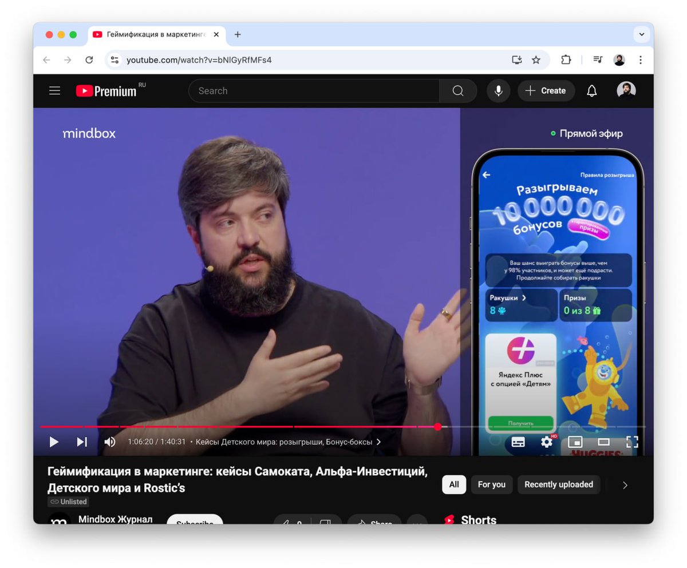Focus the YouTube Search field

click(314, 90)
